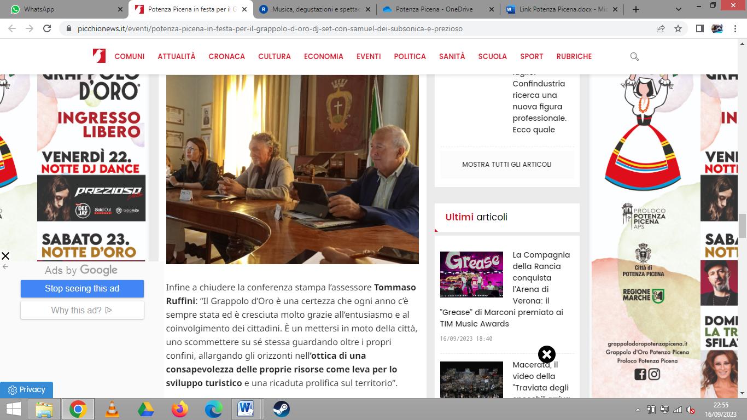
Task: Go to the CRONACA section
Action: coord(227,56)
